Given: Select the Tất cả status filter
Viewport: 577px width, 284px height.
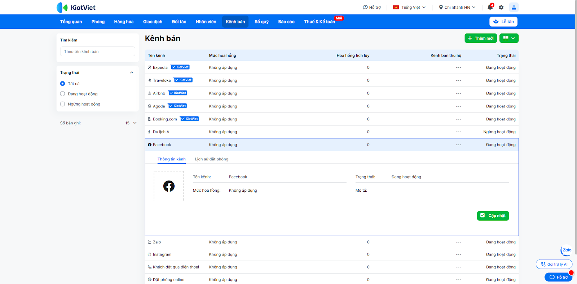Looking at the screenshot, I should [63, 84].
